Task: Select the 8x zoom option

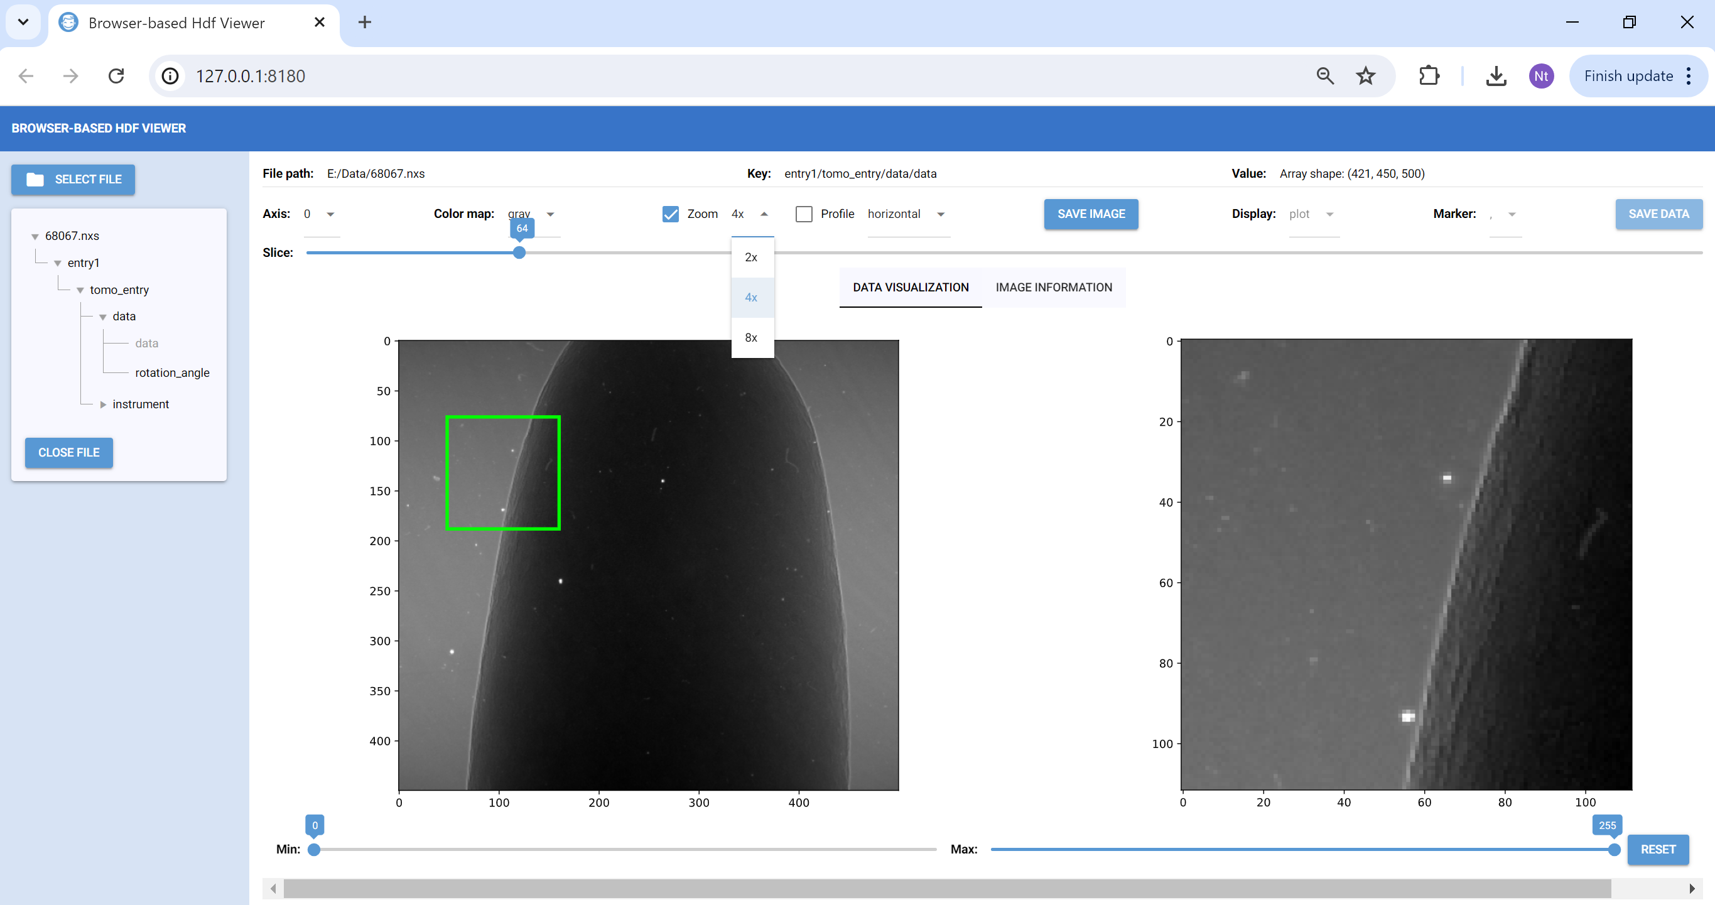Action: [752, 338]
